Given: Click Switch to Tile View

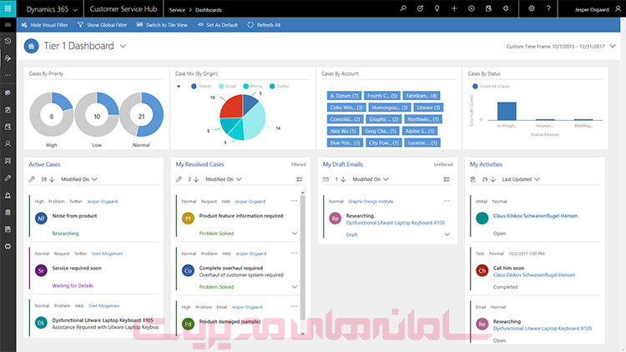Looking at the screenshot, I should (x=162, y=25).
